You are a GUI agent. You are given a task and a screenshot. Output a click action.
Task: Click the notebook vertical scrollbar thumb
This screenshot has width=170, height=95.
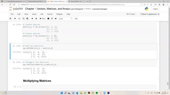[x=168, y=83]
